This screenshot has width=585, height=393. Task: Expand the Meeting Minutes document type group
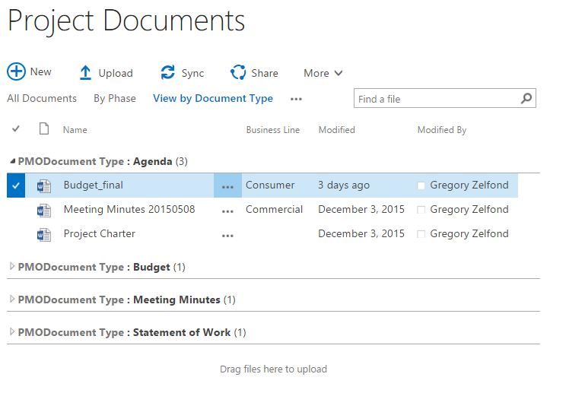[12, 299]
